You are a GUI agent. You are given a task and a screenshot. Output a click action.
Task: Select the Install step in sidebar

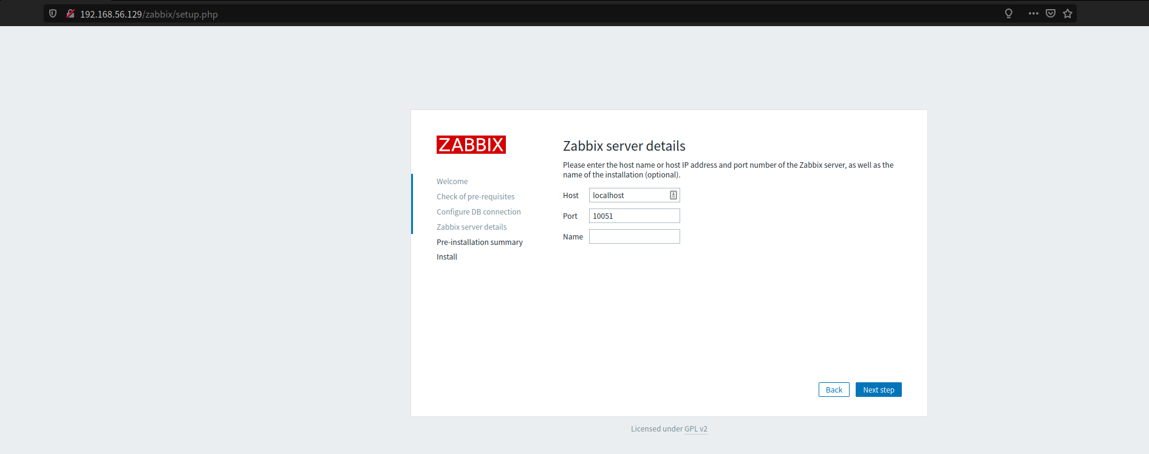(447, 257)
